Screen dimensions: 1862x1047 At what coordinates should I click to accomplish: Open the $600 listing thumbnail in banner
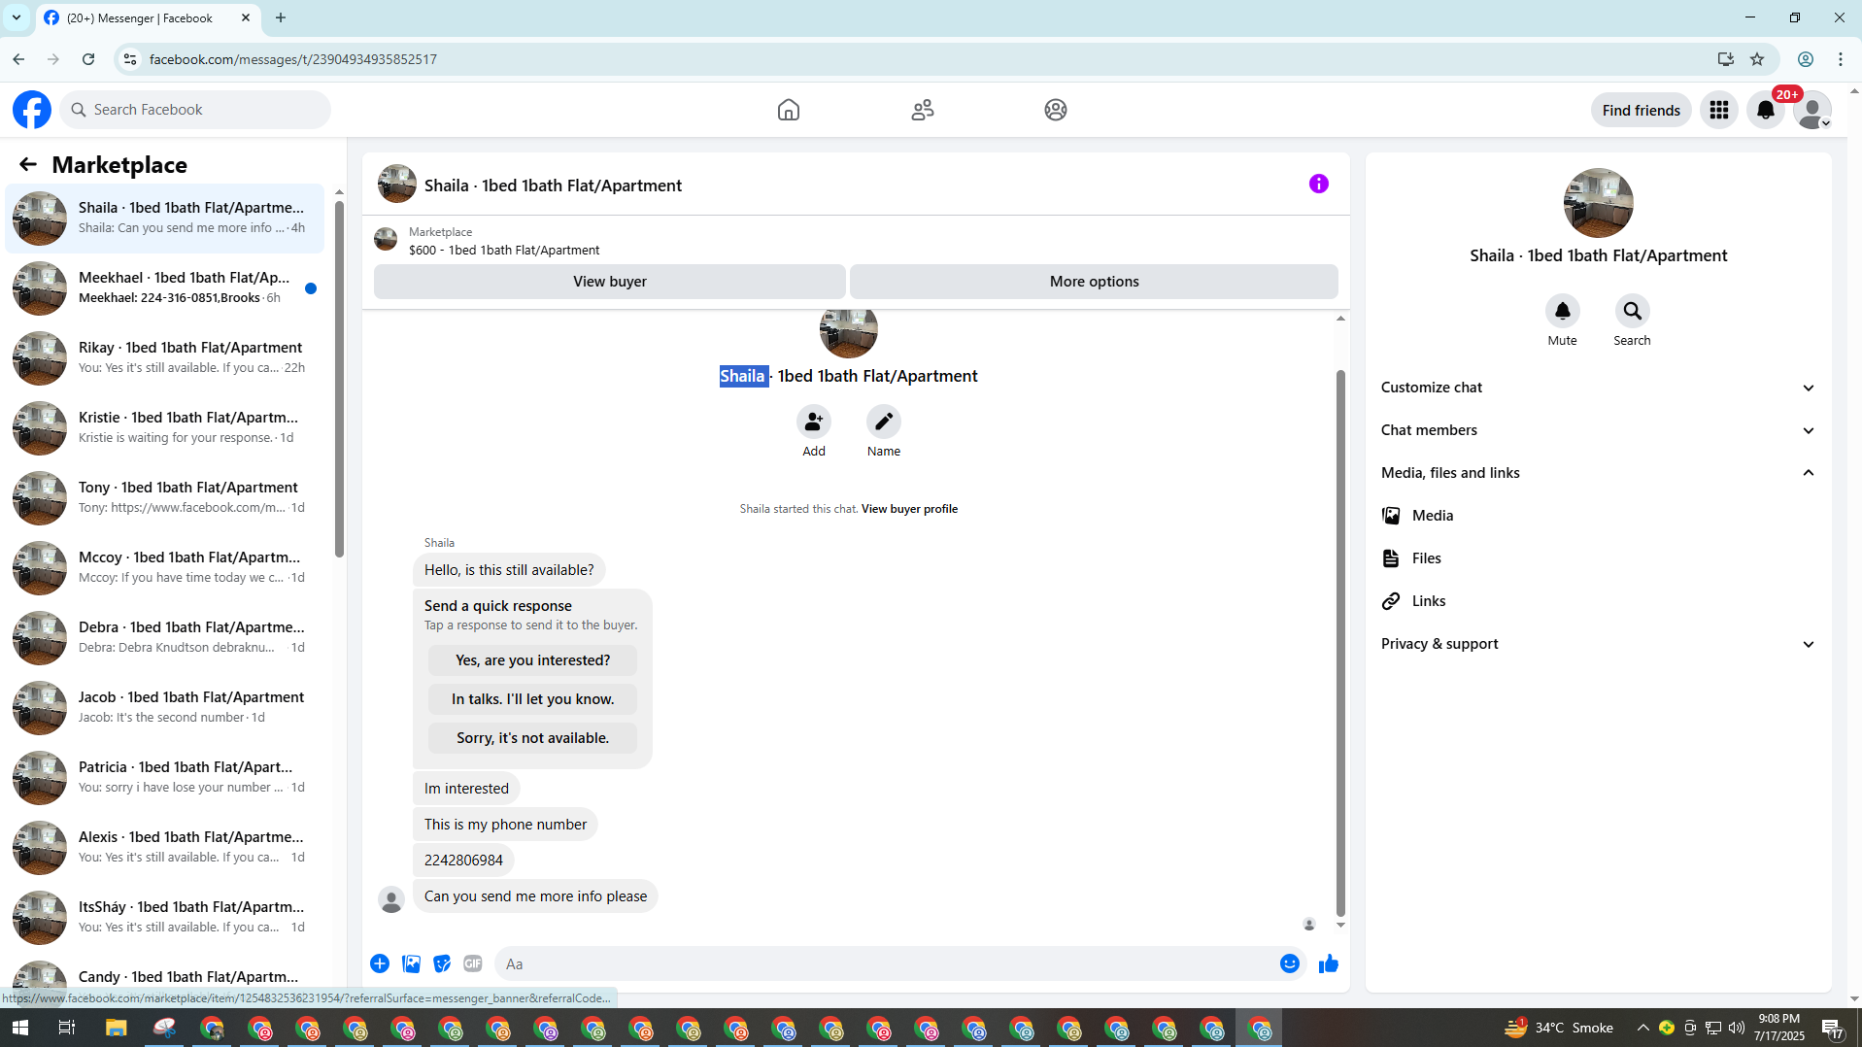pos(386,240)
